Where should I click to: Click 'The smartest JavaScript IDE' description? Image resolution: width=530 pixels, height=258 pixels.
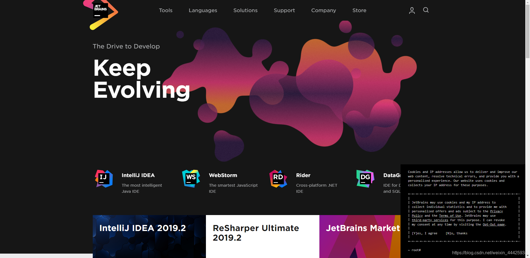tap(233, 188)
